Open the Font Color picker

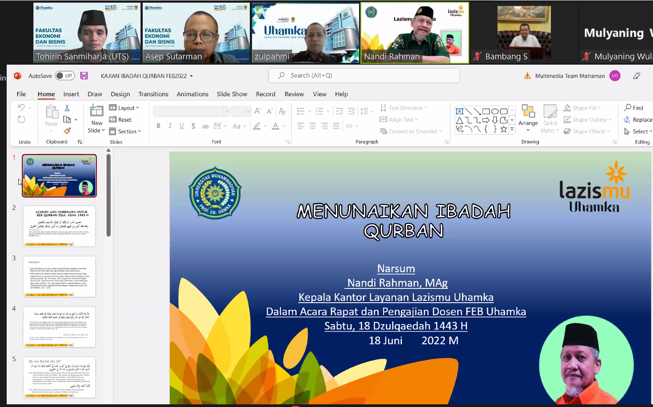[276, 126]
